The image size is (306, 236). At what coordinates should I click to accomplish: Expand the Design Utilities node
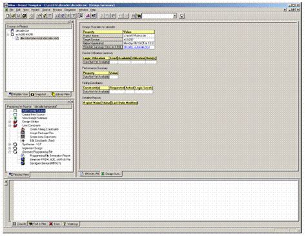pyautogui.click(x=10, y=122)
